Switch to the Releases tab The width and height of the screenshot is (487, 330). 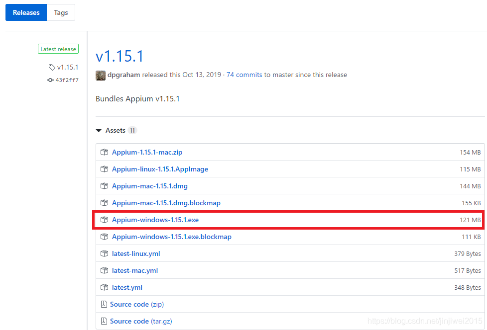pos(26,12)
